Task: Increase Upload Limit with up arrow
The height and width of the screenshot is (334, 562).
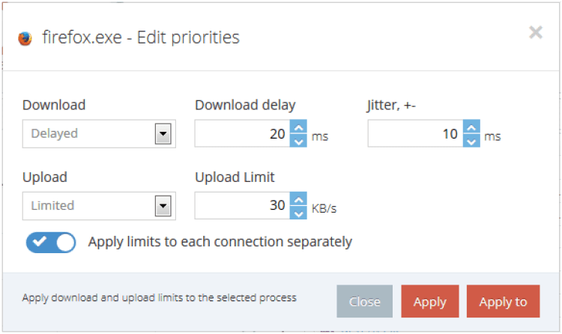Action: 298,199
